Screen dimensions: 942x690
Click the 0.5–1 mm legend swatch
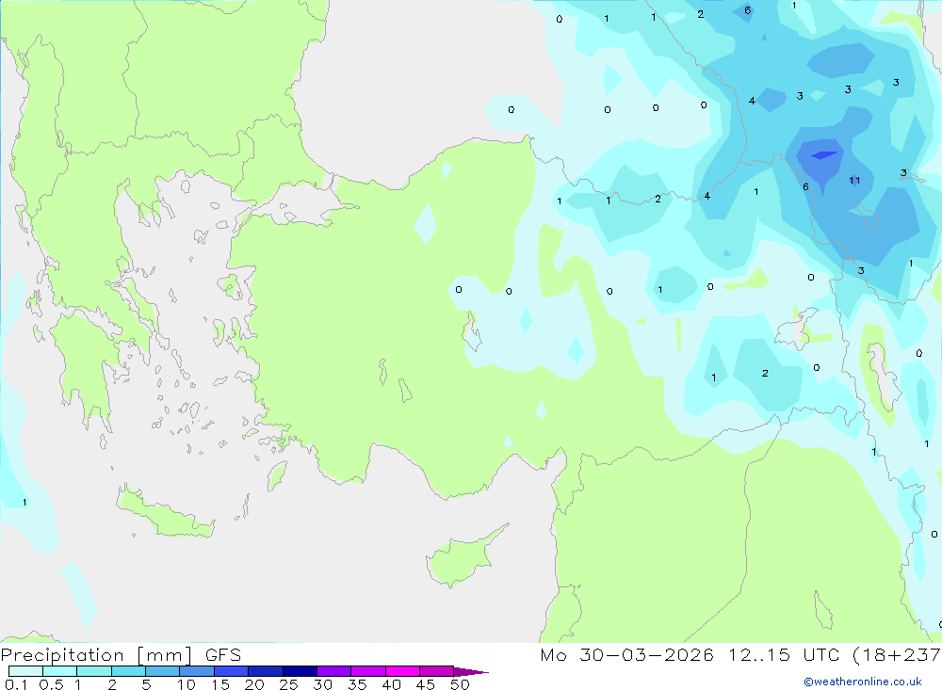click(59, 671)
